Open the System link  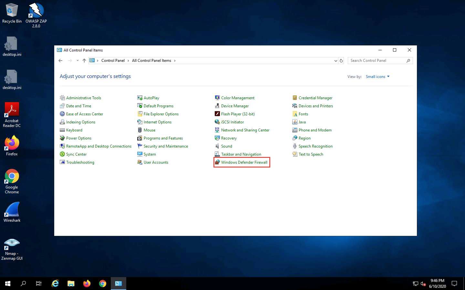click(x=150, y=154)
